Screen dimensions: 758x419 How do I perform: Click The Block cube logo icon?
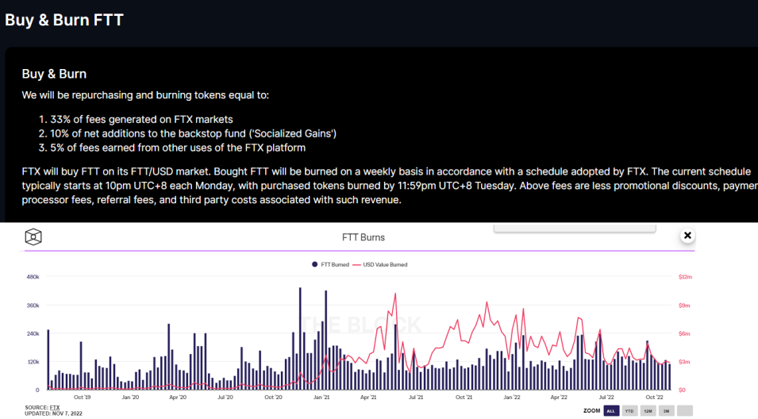[33, 236]
